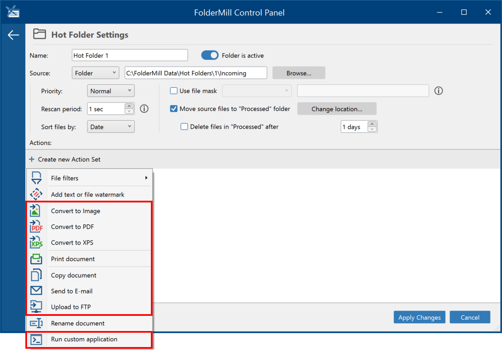The image size is (502, 350).
Task: Click the Browse... button
Action: (299, 73)
